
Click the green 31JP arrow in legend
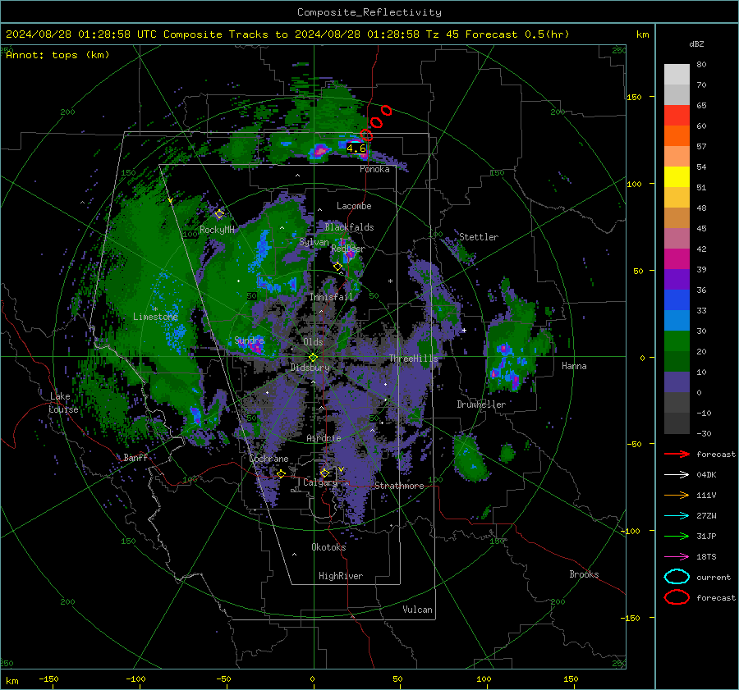(x=677, y=536)
